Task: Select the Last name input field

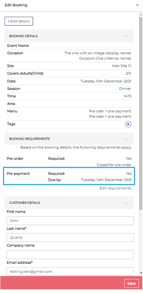Action: click(70, 238)
